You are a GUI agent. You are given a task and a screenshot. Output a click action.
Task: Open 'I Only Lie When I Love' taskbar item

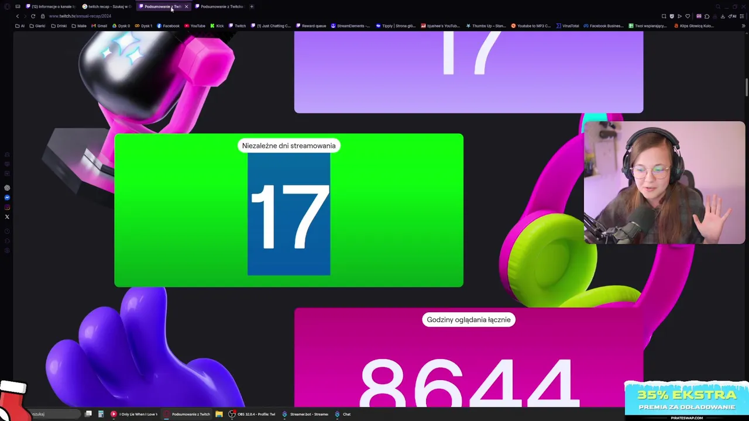[x=134, y=414]
